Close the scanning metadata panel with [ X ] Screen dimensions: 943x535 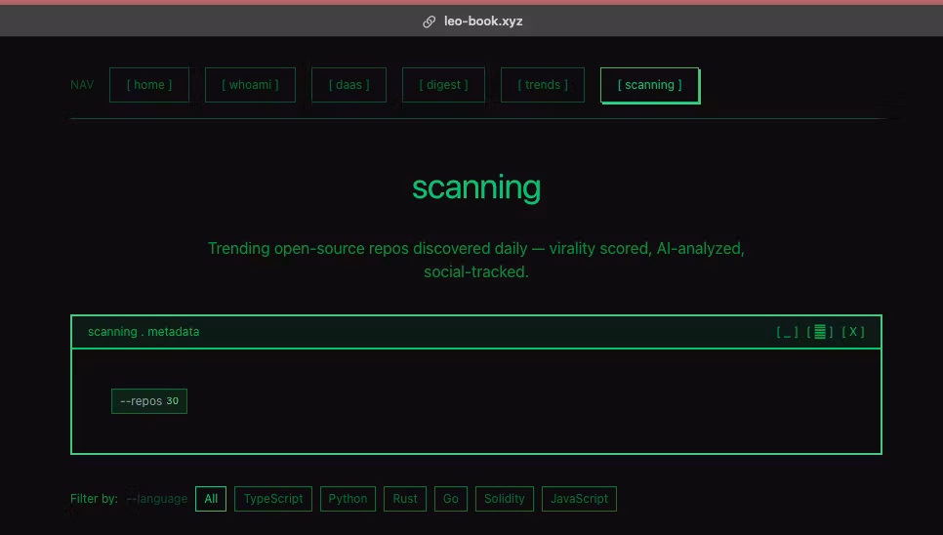(x=853, y=332)
